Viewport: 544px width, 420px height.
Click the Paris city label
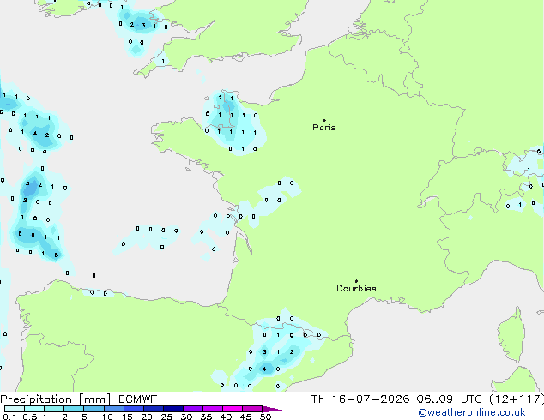(x=324, y=128)
